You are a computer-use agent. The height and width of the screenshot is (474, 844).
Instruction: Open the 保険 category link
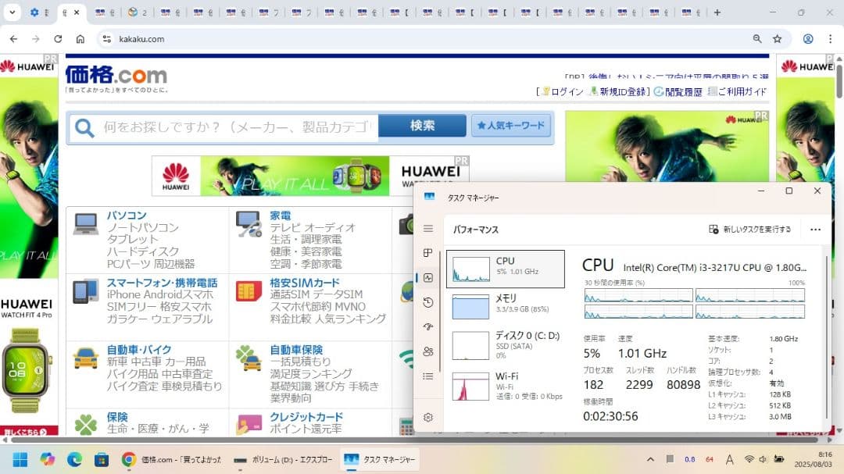pyautogui.click(x=117, y=417)
